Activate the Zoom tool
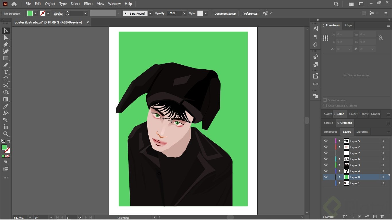This screenshot has height=220, width=392. [x=5, y=134]
